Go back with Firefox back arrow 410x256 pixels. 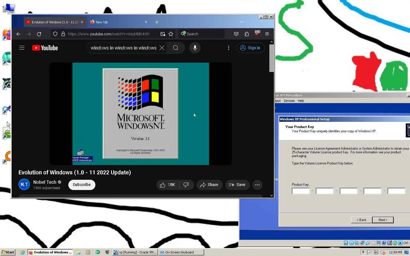[x=19, y=34]
